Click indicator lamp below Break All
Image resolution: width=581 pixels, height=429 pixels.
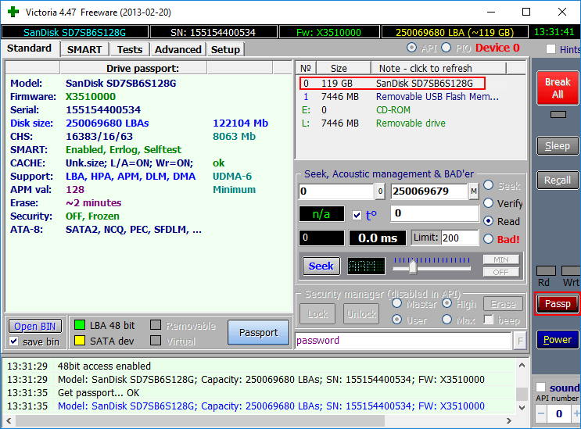coord(558,114)
